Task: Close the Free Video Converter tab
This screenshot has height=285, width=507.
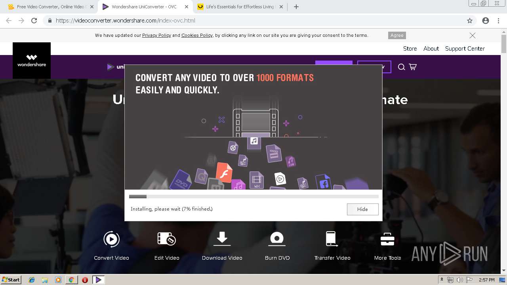Action: [x=92, y=7]
